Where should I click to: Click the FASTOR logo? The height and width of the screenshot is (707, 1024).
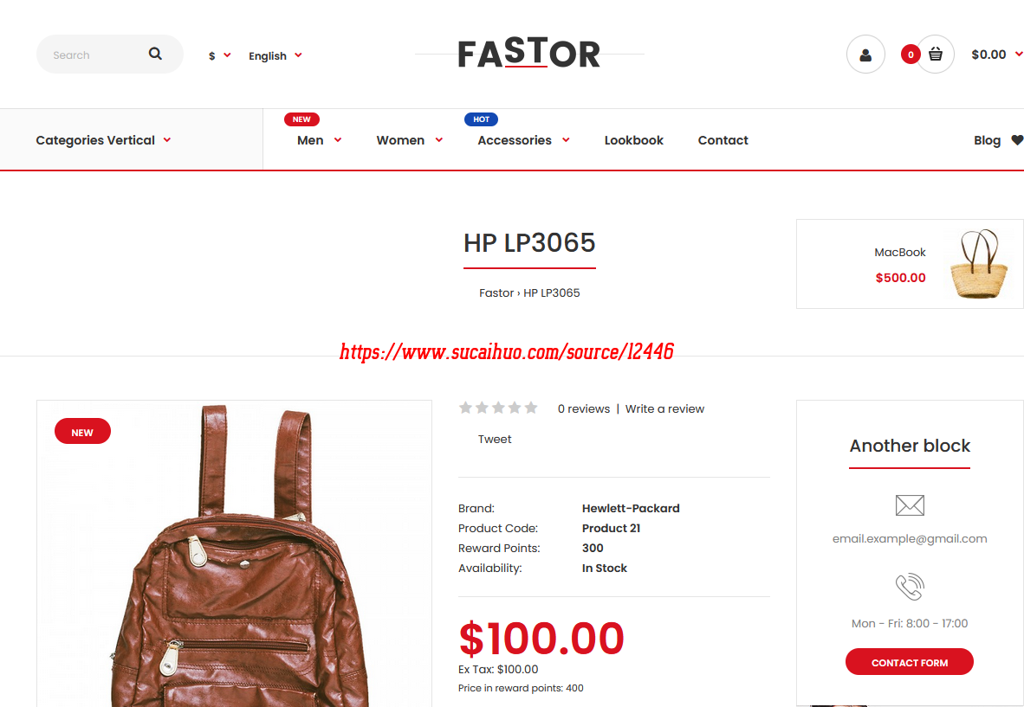pos(529,54)
